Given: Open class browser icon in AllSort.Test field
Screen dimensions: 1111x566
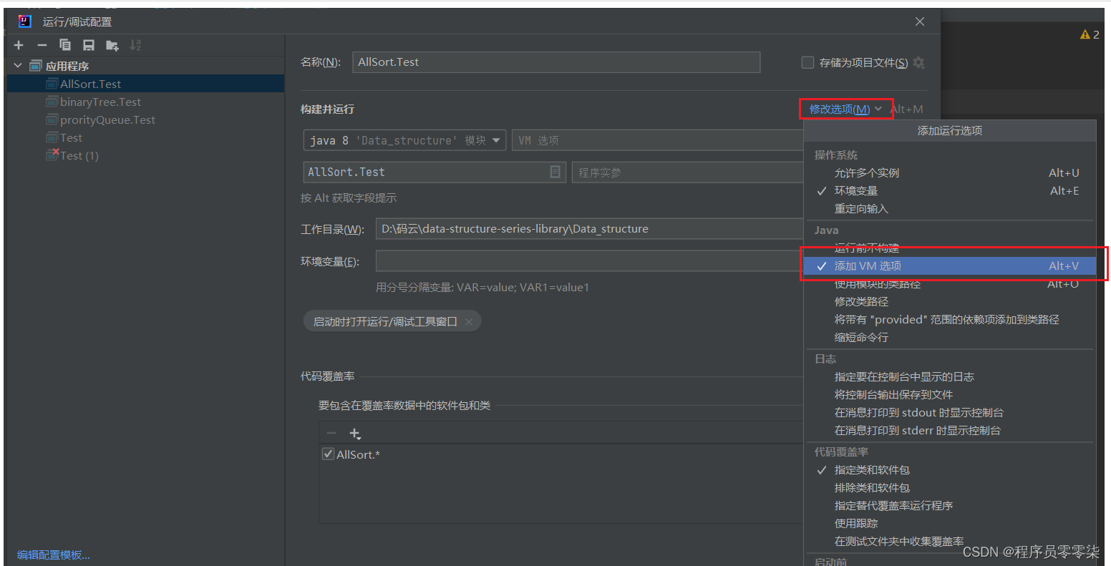Looking at the screenshot, I should 555,172.
